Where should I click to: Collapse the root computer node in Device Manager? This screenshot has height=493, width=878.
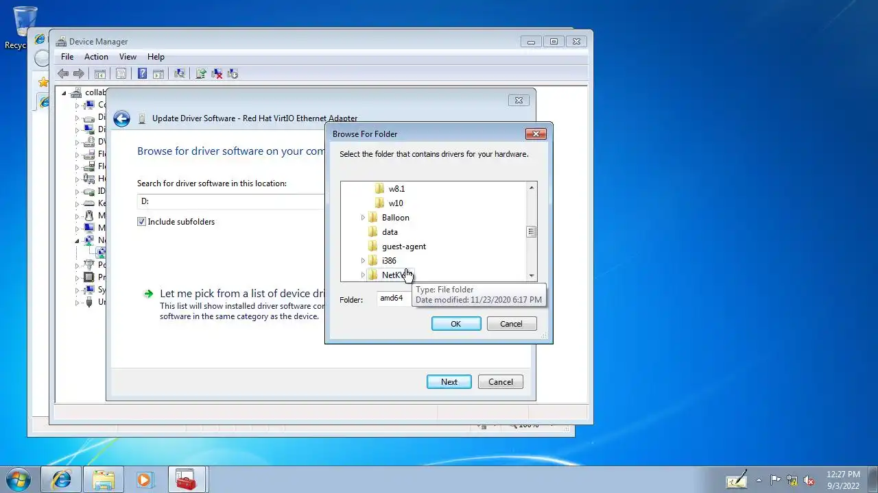[x=64, y=92]
